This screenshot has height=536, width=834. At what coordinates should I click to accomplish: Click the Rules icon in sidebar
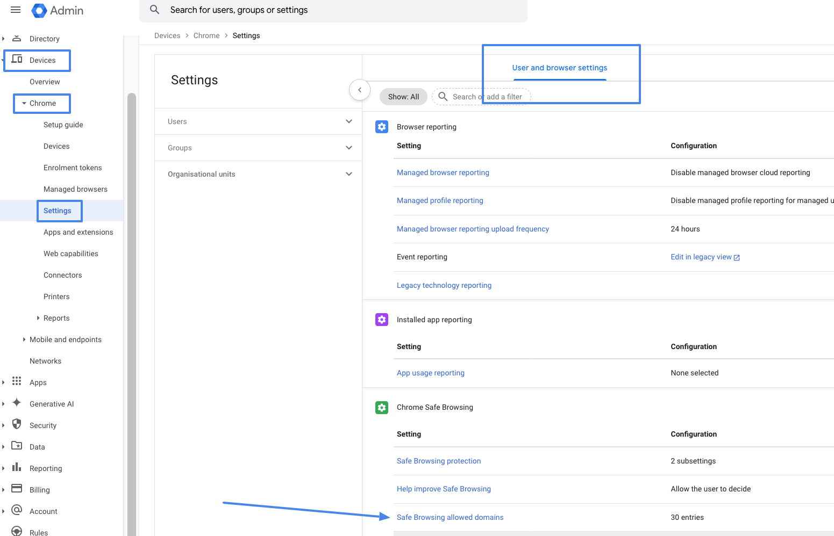coord(17,531)
